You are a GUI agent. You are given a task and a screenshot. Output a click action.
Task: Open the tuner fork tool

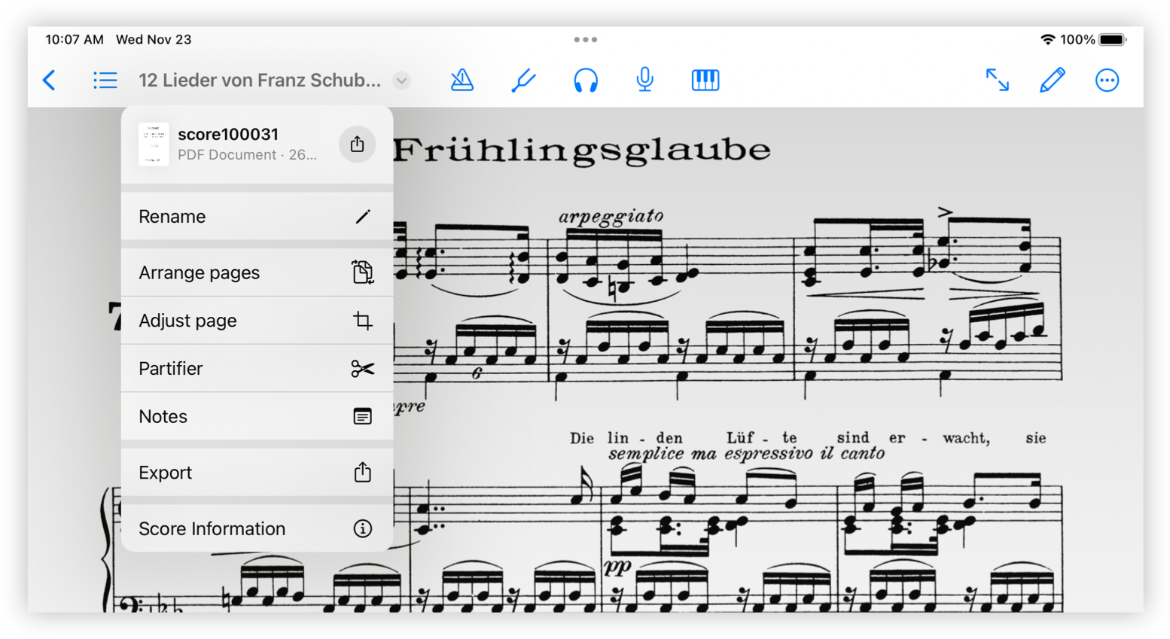[523, 80]
